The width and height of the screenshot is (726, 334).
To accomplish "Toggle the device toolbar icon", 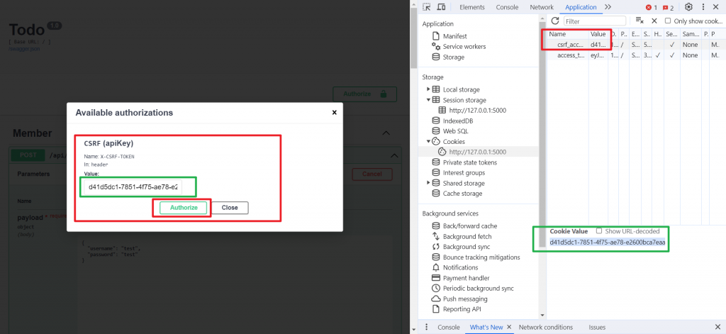I will point(441,7).
